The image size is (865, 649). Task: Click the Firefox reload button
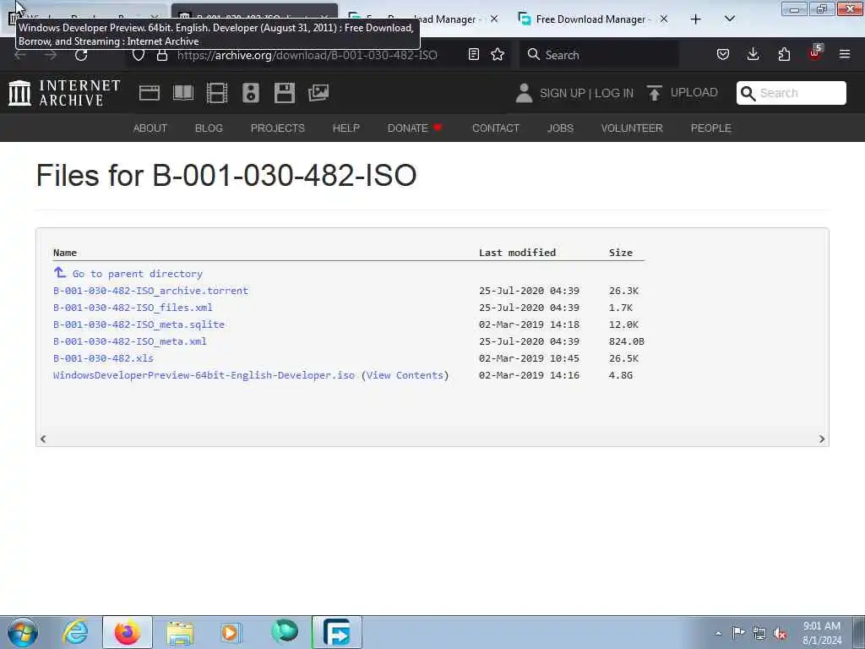pyautogui.click(x=81, y=55)
